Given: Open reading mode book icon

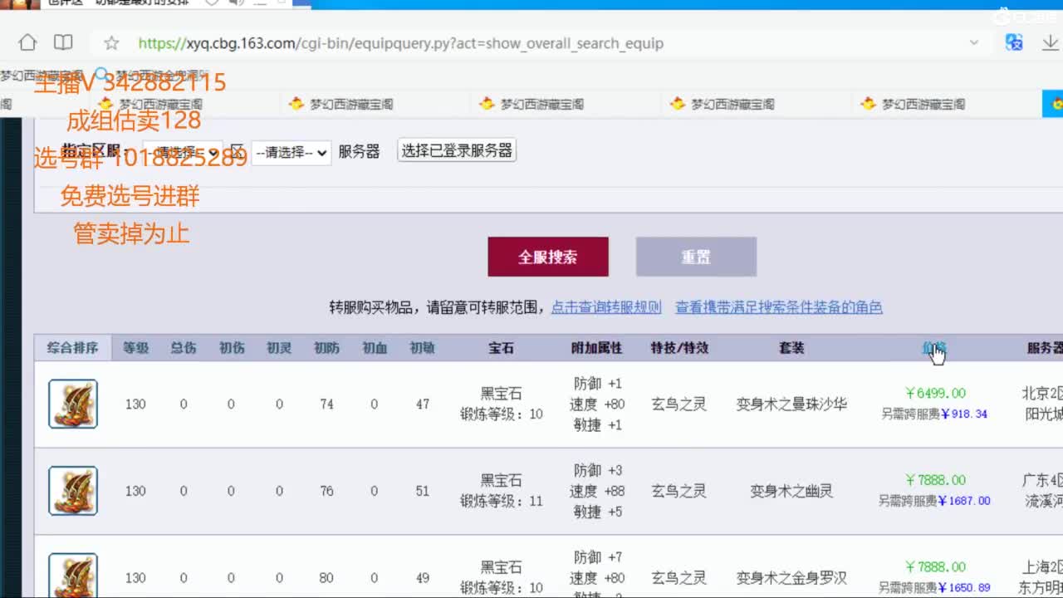Looking at the screenshot, I should (63, 42).
